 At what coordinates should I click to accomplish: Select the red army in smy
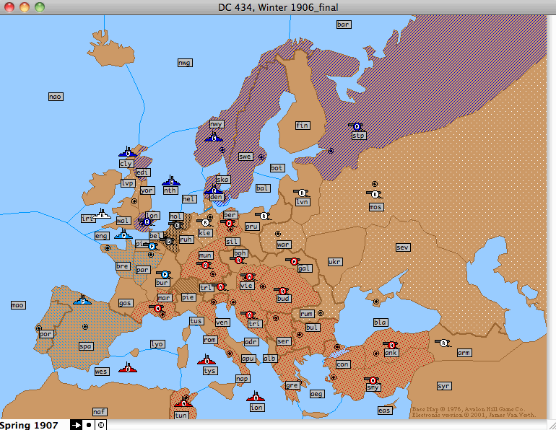372,380
